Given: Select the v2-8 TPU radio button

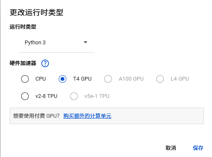Looking at the screenshot, I should (25, 96).
